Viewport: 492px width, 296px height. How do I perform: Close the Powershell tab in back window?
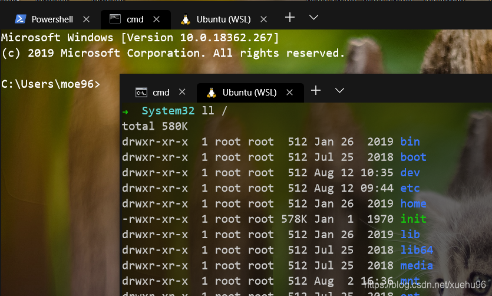(x=86, y=19)
